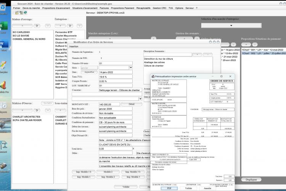Click PDF in the preview window
Image resolution: width=286 pixels, height=191 pixels.
click(169, 188)
